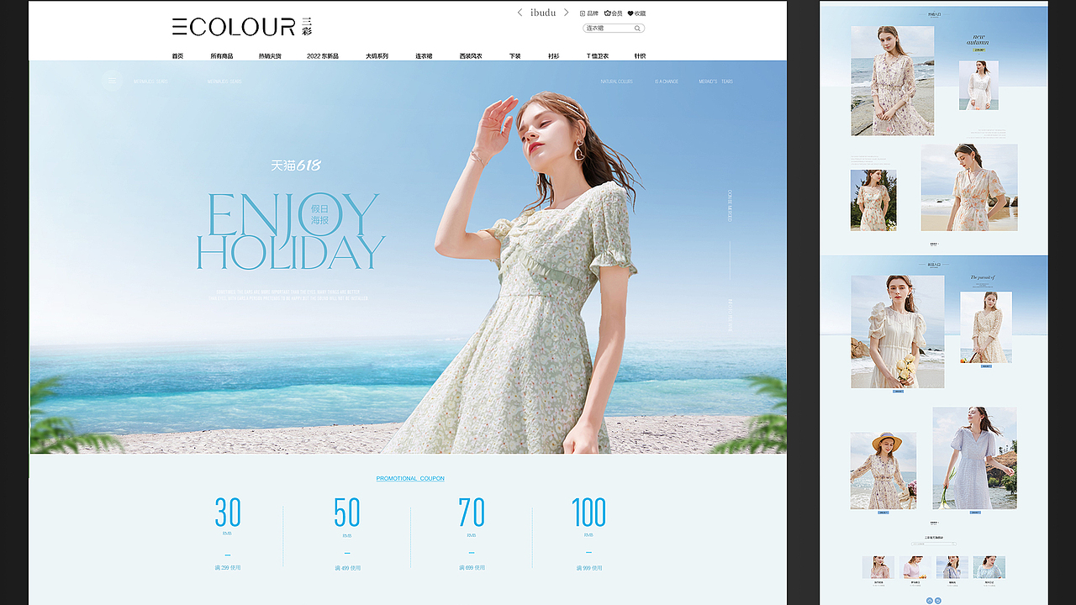The image size is (1076, 605).
Task: Click the 满 699 使用 text
Action: [x=472, y=568]
